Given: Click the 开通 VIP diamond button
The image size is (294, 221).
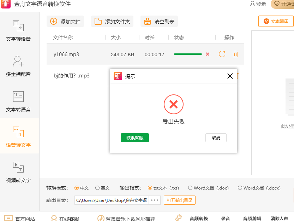Looking at the screenshot, I should click(283, 4).
